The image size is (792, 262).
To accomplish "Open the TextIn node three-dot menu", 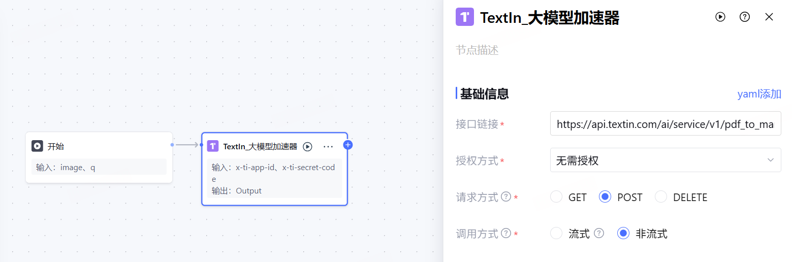I will [328, 147].
